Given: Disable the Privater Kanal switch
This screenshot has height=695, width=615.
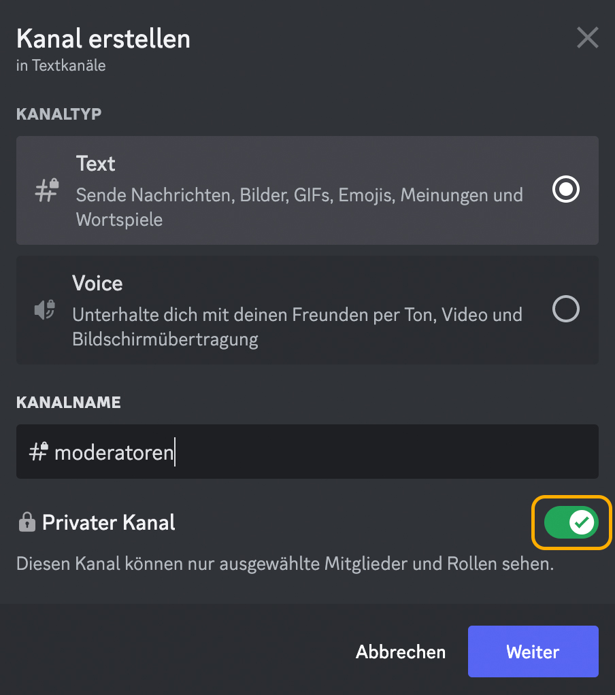Looking at the screenshot, I should 571,522.
